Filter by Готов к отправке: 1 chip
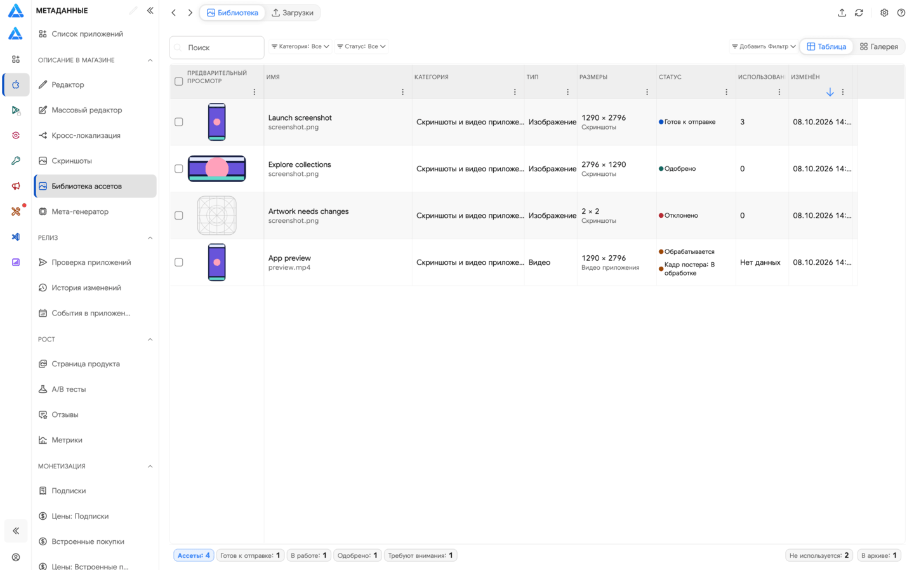This screenshot has height=570, width=914. click(250, 555)
